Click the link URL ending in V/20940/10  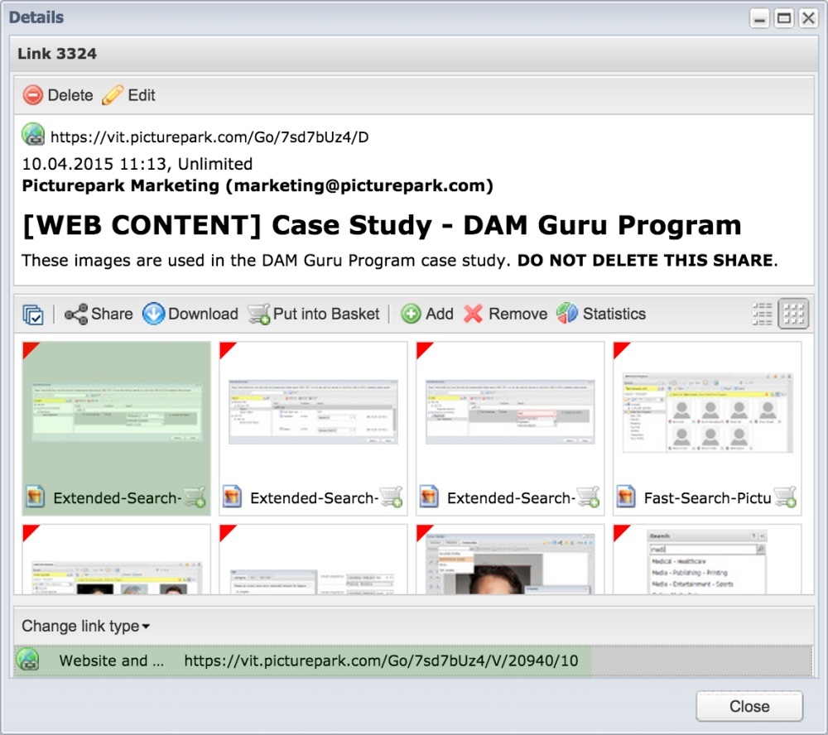tap(381, 661)
